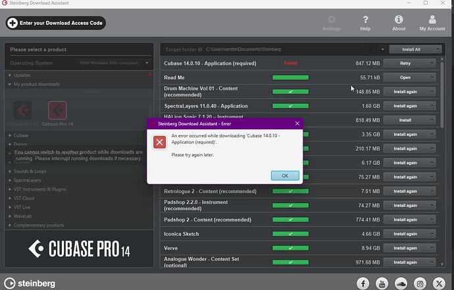Expand VST Instruments & Plugins category
Image resolution: width=454 pixels, height=290 pixels.
(x=10, y=189)
